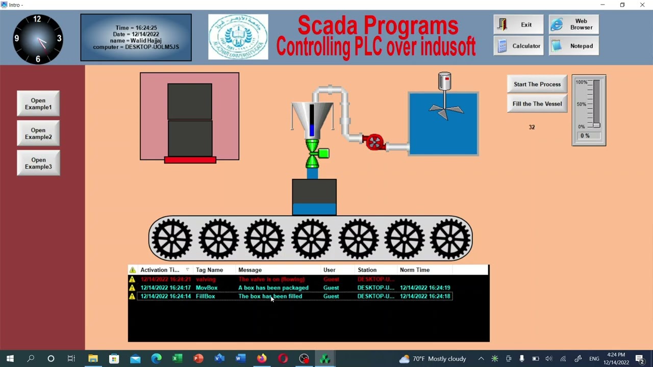Open Microsoft Store from taskbar
The width and height of the screenshot is (653, 367).
click(114, 359)
